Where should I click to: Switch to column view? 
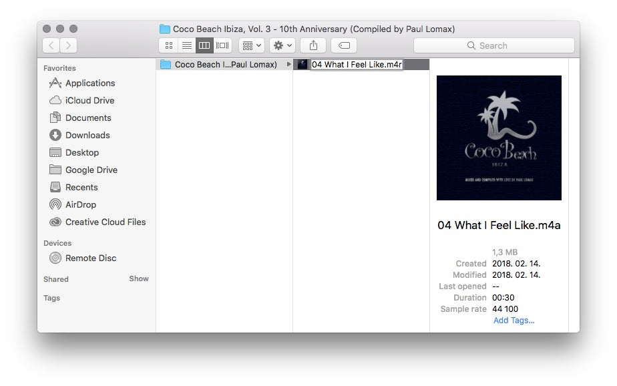(204, 45)
